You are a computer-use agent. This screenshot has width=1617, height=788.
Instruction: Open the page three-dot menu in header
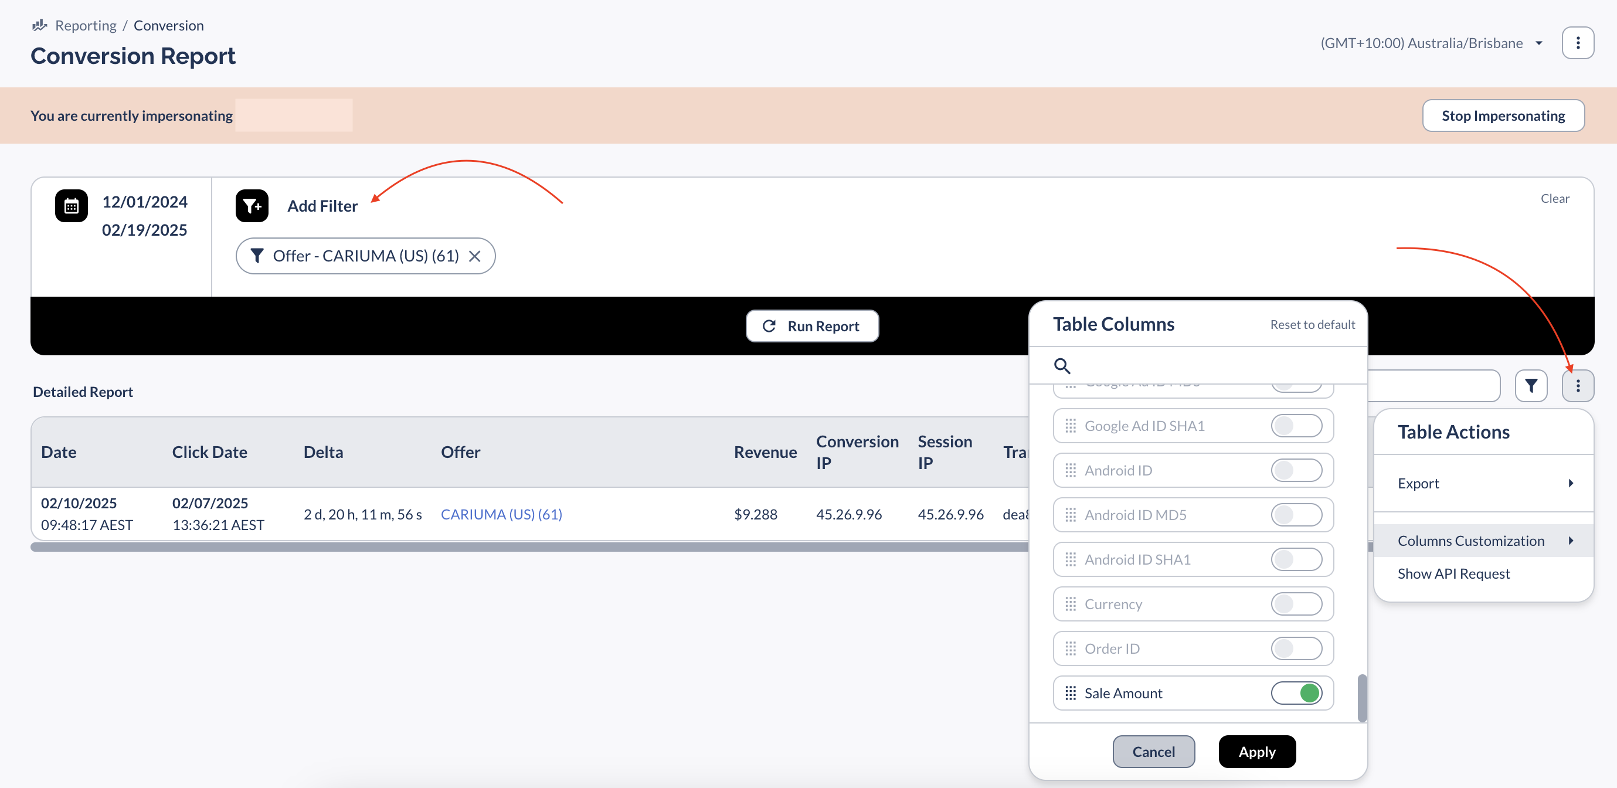pyautogui.click(x=1578, y=43)
